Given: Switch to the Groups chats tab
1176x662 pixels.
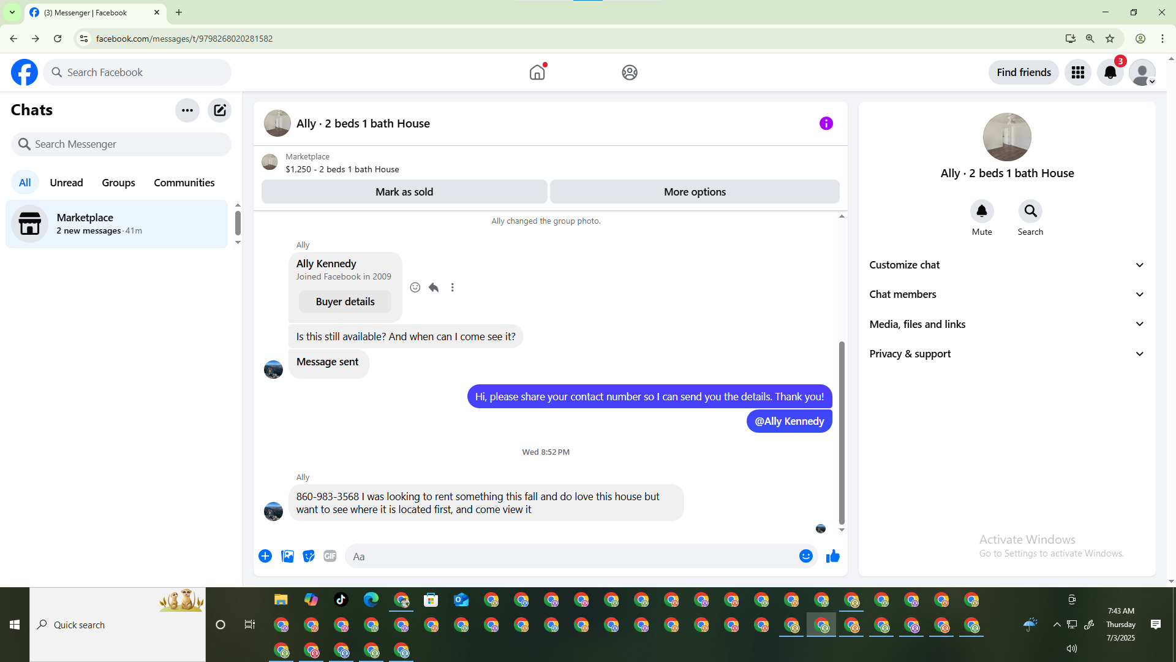Looking at the screenshot, I should tap(118, 183).
